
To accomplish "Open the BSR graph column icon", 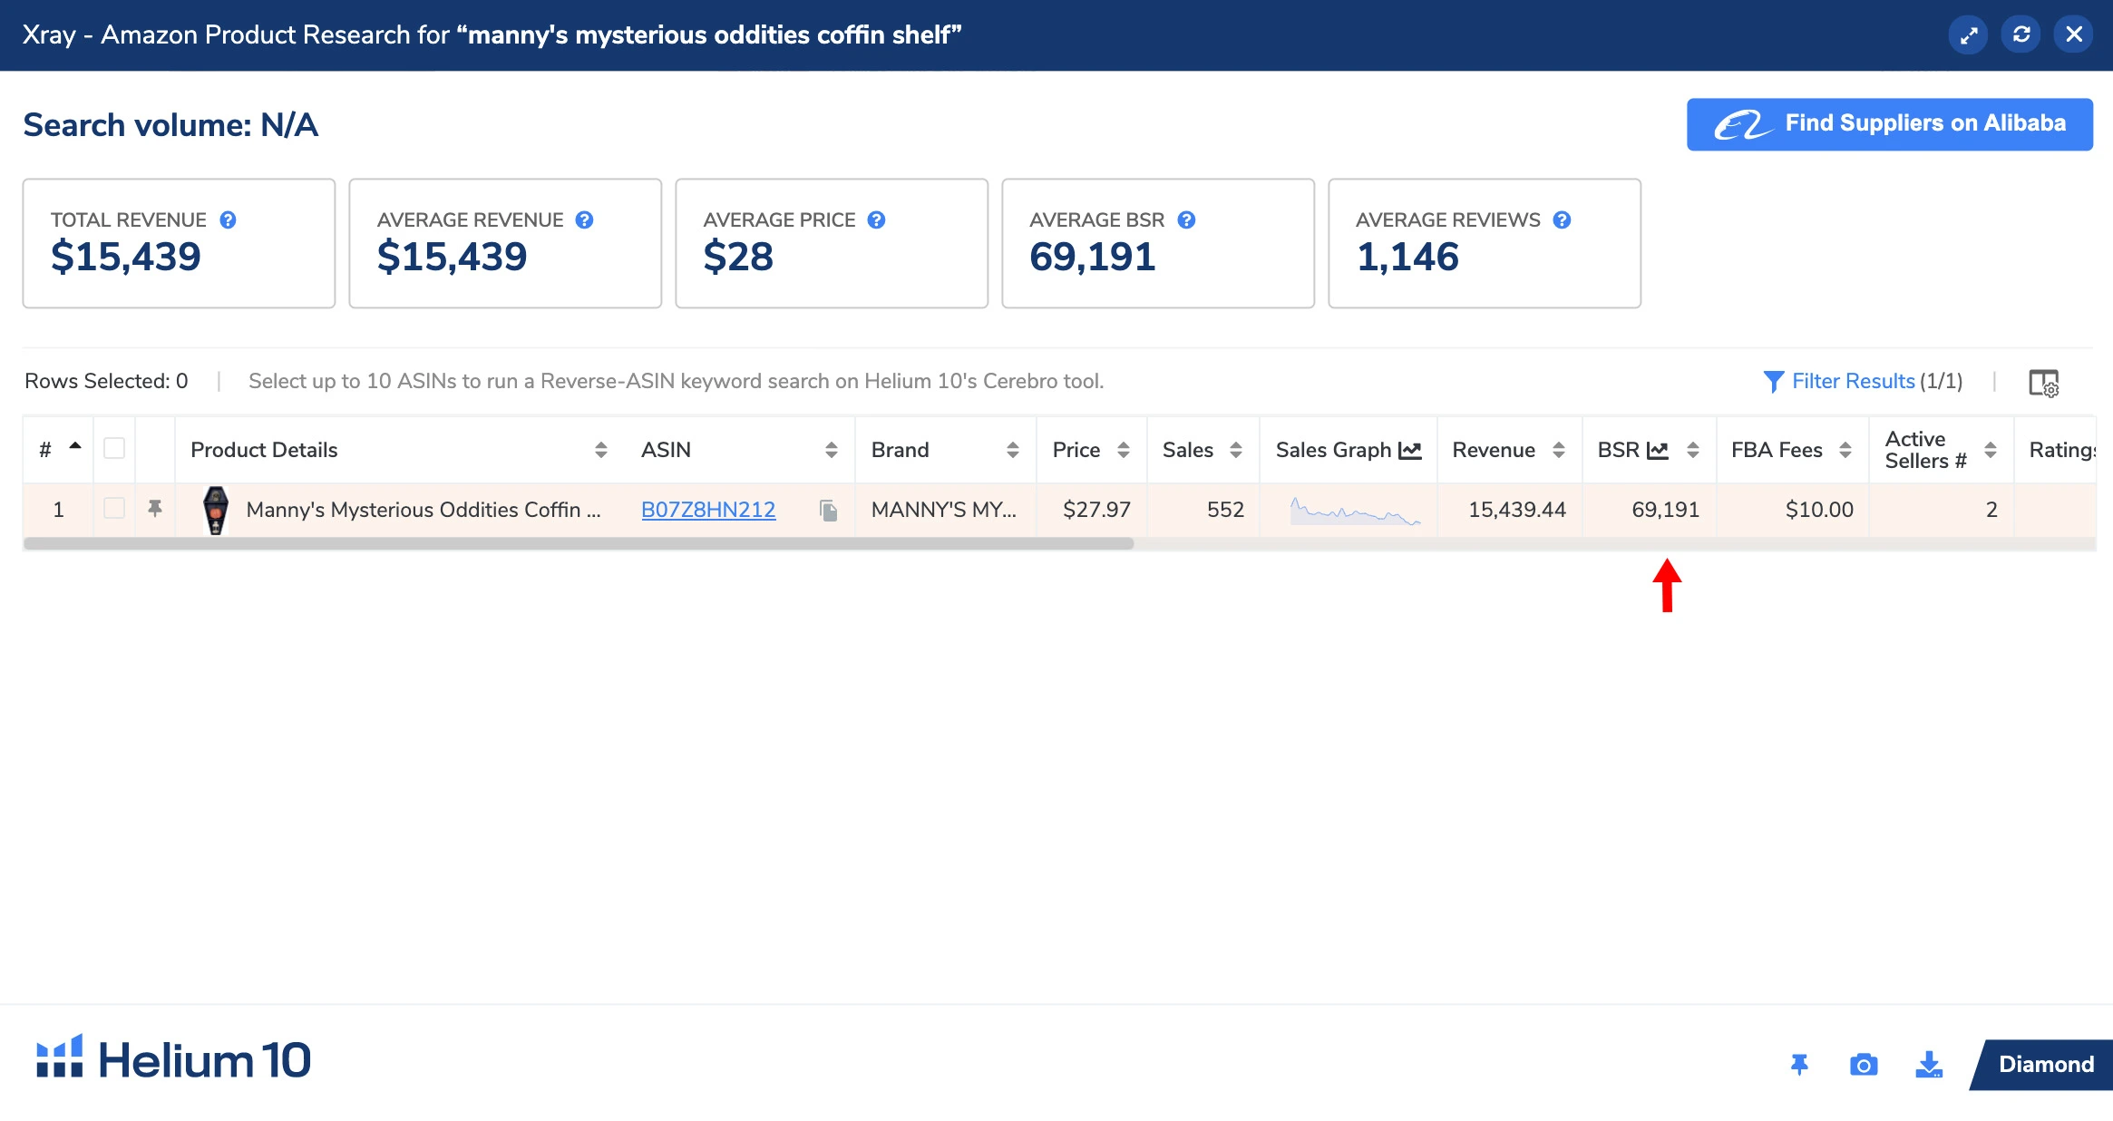I will (x=1658, y=451).
